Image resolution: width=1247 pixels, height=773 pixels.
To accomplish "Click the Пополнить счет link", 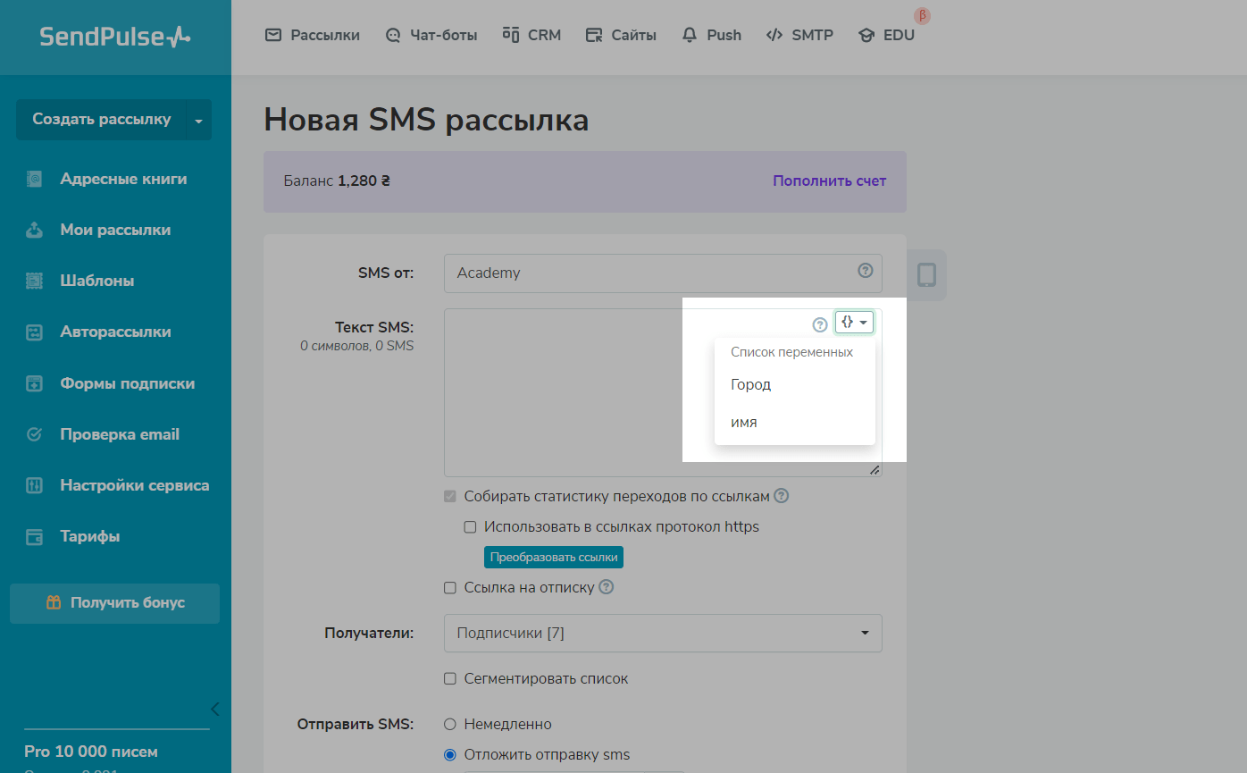I will (x=829, y=181).
